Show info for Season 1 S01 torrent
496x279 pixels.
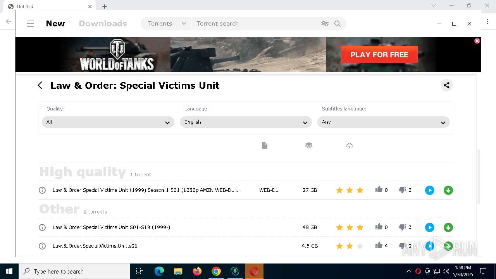click(42, 190)
